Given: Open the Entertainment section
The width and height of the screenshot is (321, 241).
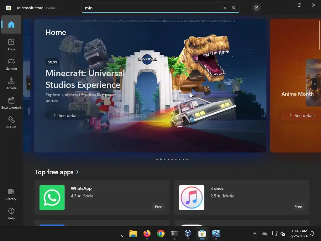Looking at the screenshot, I should [11, 103].
